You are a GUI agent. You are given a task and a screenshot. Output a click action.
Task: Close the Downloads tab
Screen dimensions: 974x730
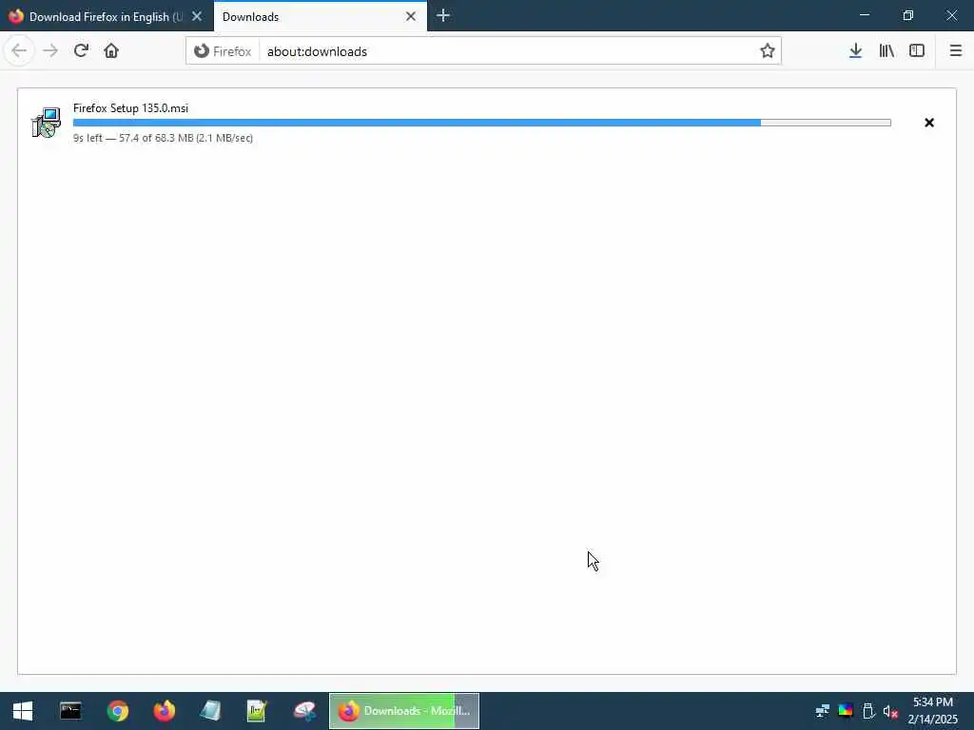point(411,17)
